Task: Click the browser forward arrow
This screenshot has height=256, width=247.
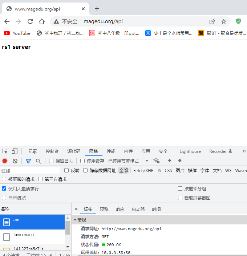Action: pos(19,21)
